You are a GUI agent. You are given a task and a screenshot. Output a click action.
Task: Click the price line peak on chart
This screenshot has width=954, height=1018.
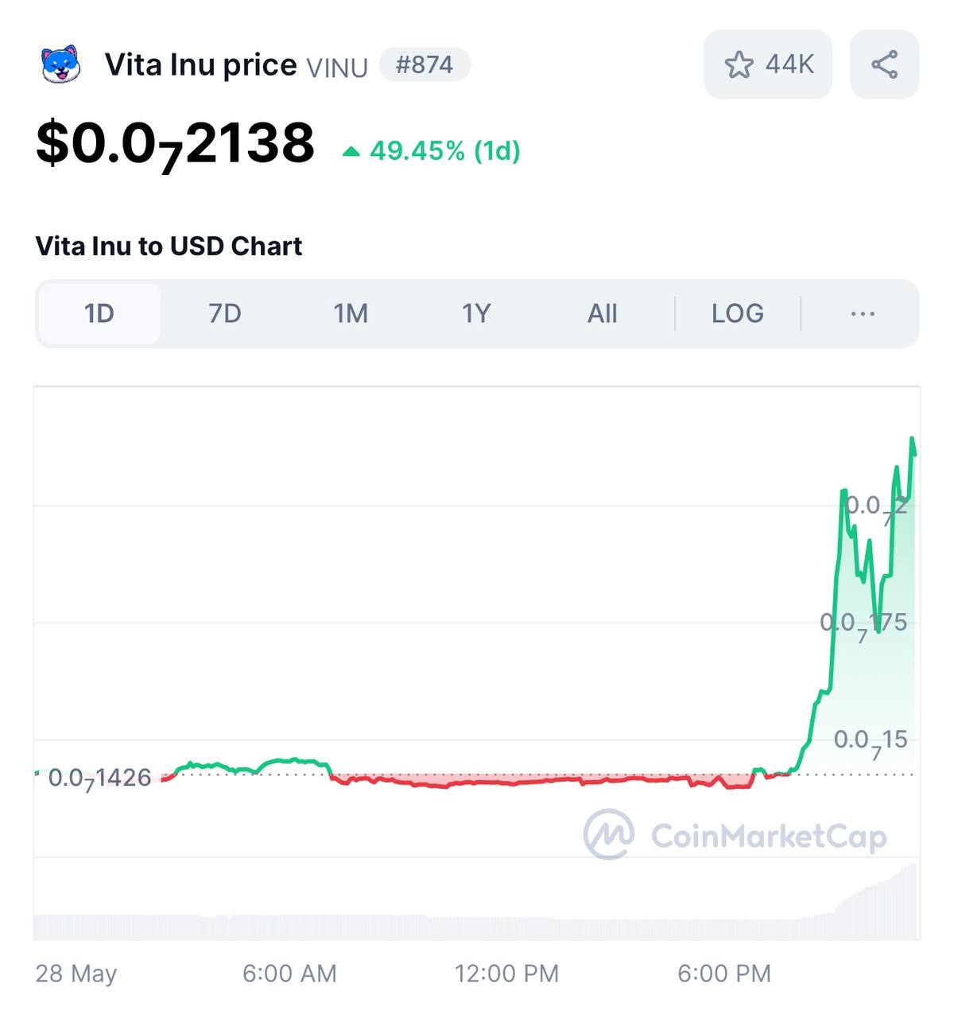coord(912,439)
